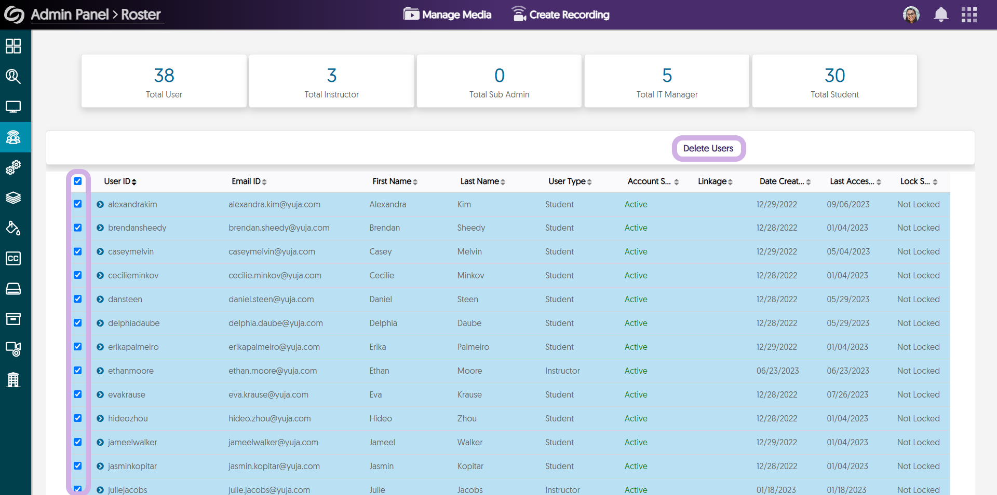997x495 pixels.
Task: Deselect the ethanmoore row checkbox
Action: click(78, 371)
